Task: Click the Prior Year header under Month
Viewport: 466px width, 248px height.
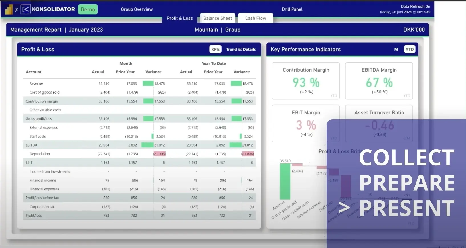Action: (x=125, y=72)
